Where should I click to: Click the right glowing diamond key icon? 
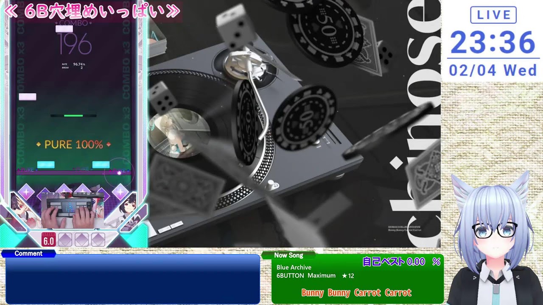pyautogui.click(x=120, y=192)
